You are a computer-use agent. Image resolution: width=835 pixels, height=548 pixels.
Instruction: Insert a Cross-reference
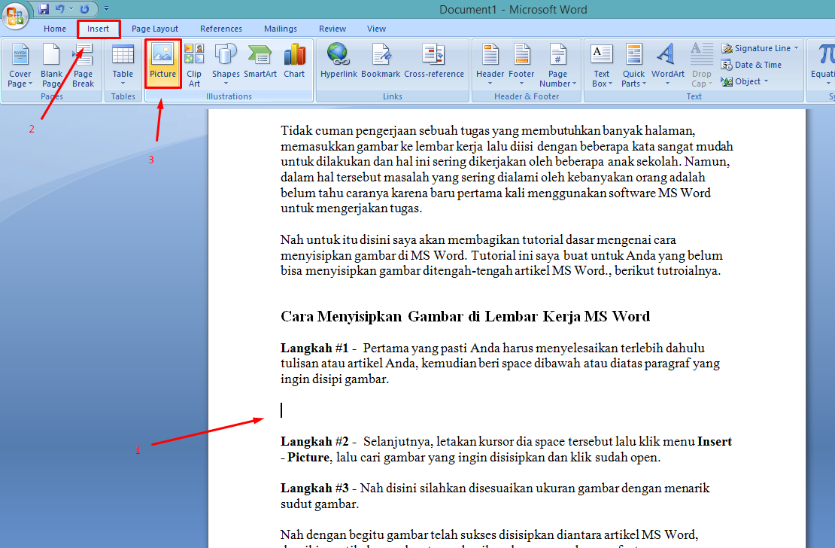[434, 61]
